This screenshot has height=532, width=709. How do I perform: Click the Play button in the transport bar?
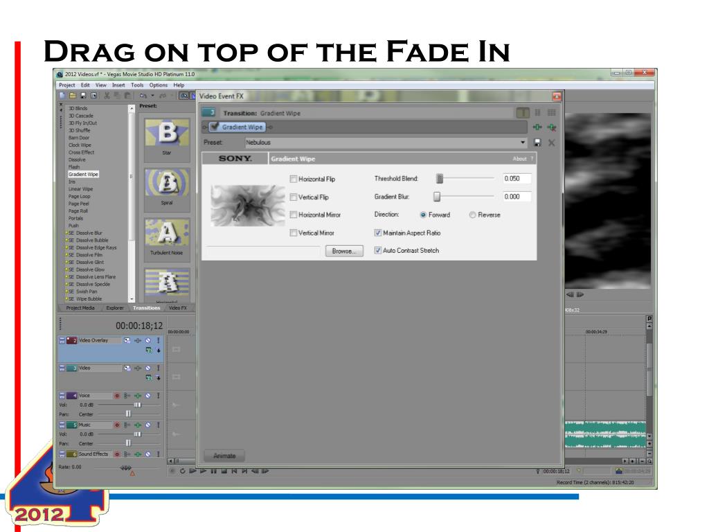click(x=203, y=471)
